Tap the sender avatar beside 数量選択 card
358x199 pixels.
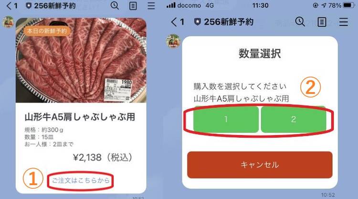pos(173,41)
